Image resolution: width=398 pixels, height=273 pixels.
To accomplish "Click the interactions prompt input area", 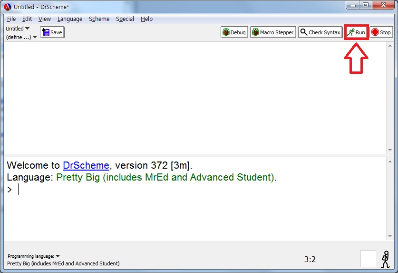I will point(143,190).
